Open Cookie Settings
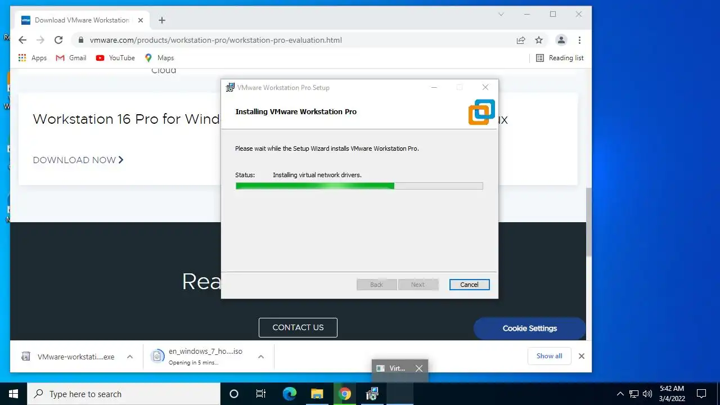The height and width of the screenshot is (405, 720). [x=530, y=328]
